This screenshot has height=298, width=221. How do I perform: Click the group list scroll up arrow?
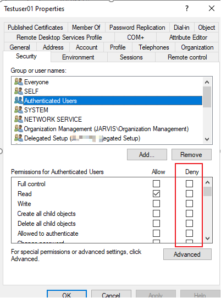tap(207, 82)
